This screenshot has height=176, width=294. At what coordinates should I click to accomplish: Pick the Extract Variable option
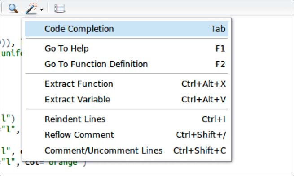[x=127, y=99]
